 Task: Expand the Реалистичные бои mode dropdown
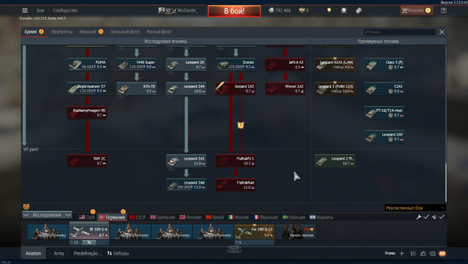pos(415,208)
